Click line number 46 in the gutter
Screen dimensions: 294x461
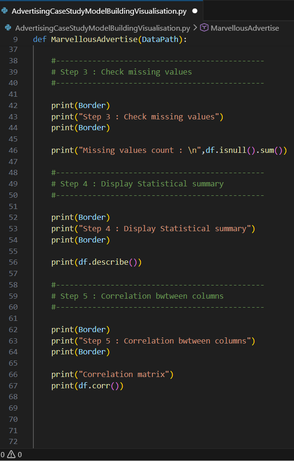tap(13, 150)
